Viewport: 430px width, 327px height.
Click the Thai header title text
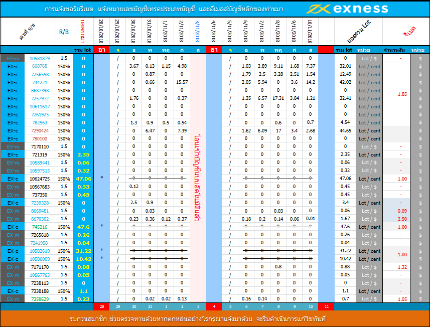164,9
